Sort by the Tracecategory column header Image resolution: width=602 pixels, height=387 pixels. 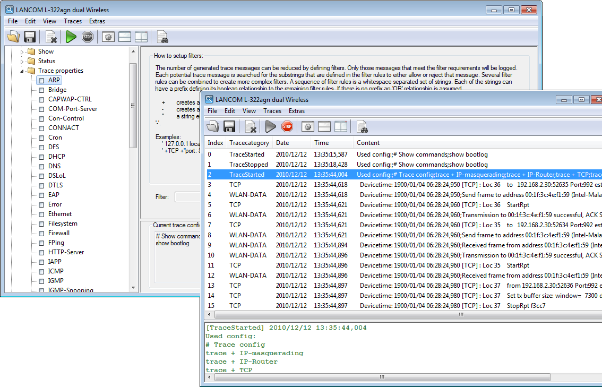pos(249,143)
